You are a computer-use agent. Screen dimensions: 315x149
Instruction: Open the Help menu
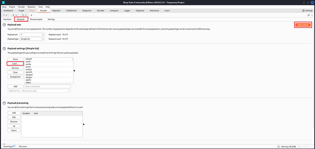coord(47,7)
